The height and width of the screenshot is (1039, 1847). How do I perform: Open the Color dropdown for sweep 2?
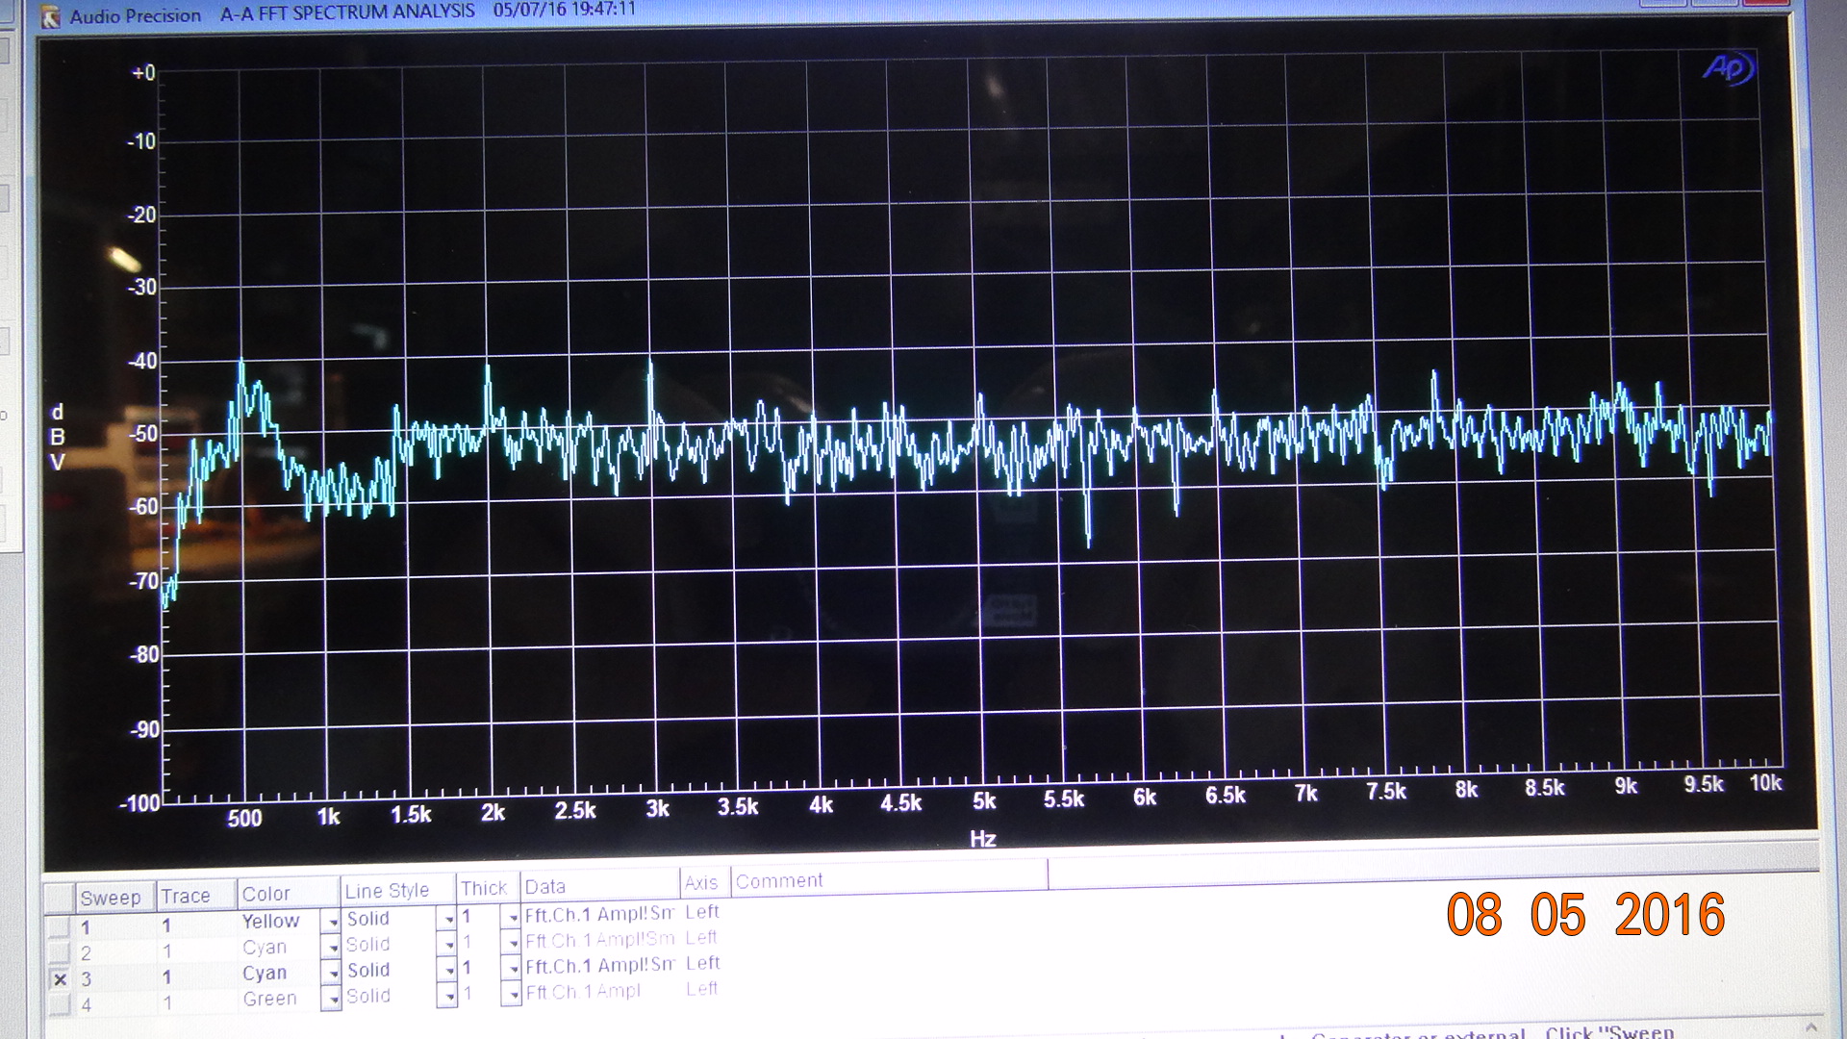tap(331, 948)
